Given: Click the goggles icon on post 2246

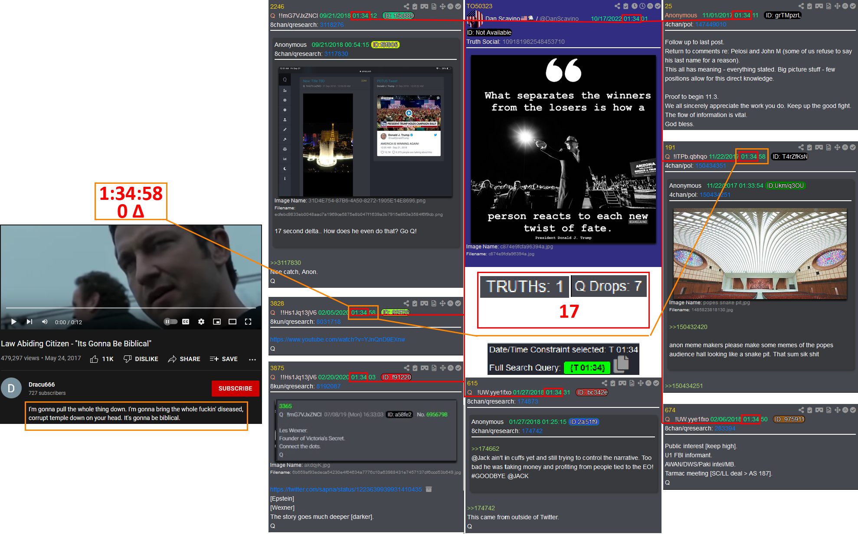Looking at the screenshot, I should click(424, 7).
